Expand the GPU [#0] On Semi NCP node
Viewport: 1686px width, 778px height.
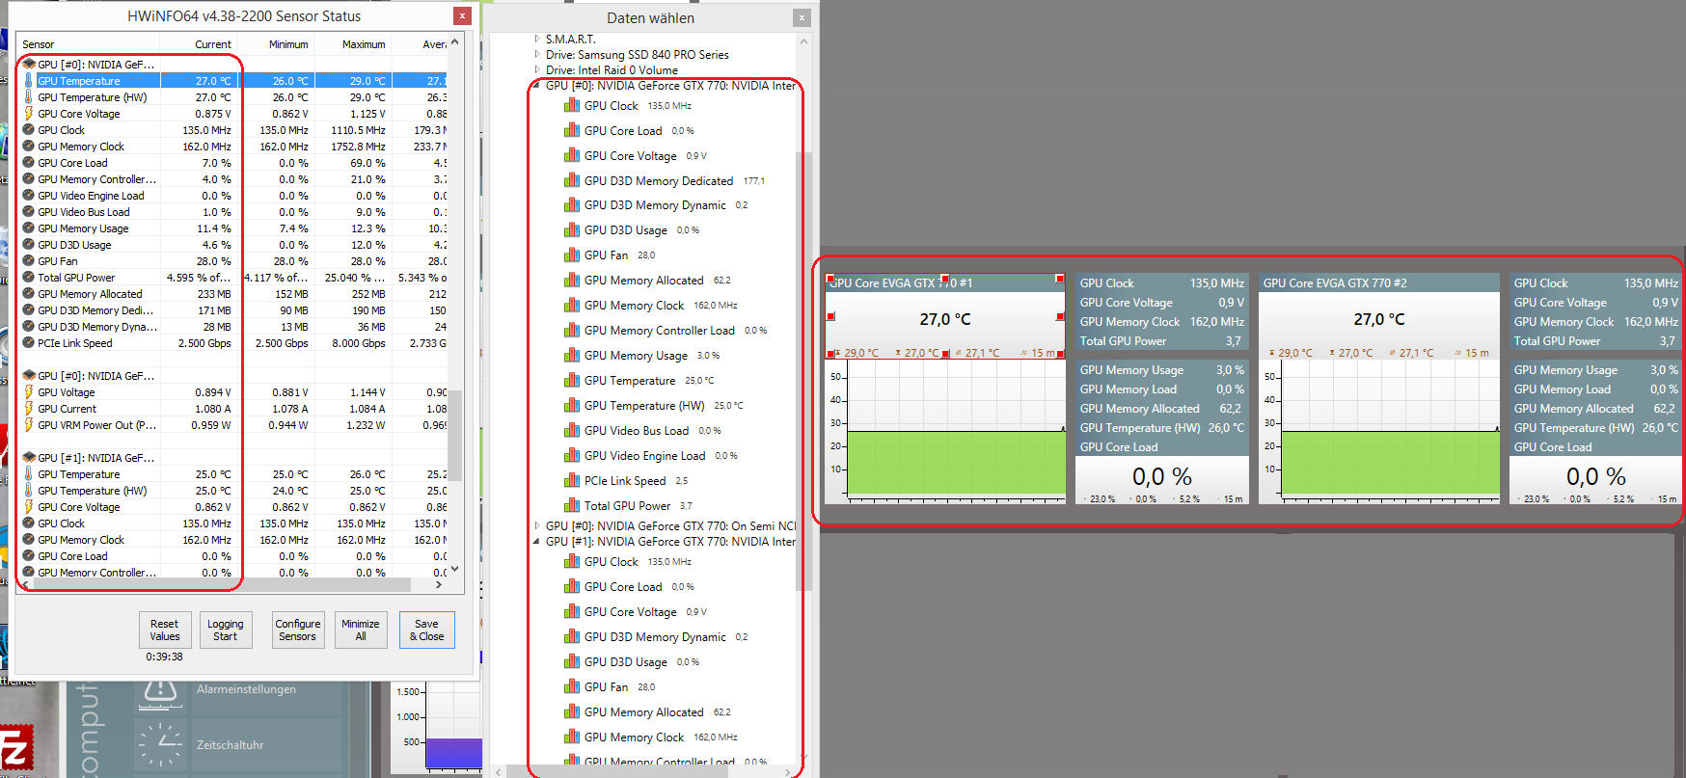537,526
